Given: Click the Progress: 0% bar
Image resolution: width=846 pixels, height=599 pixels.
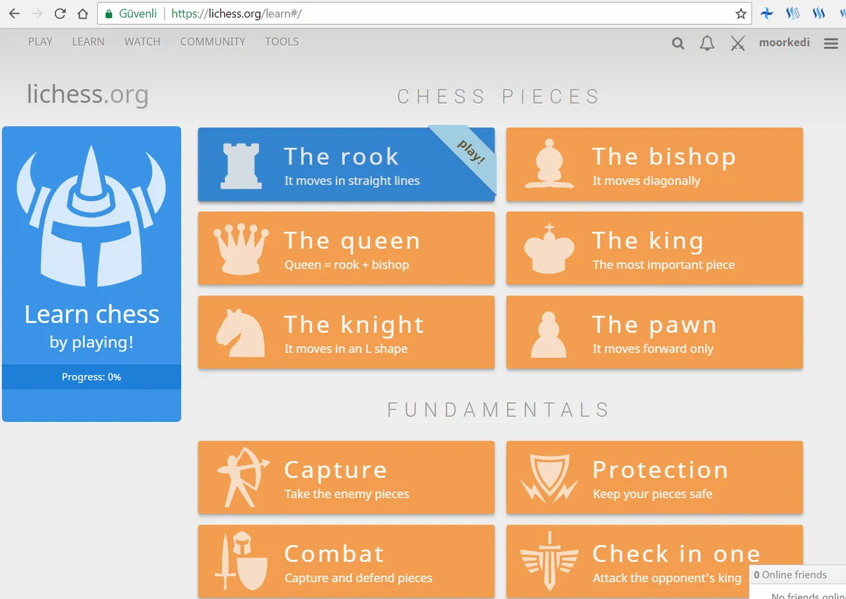Looking at the screenshot, I should coord(91,377).
